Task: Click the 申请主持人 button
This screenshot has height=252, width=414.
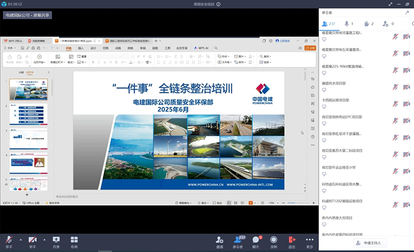Action: (x=369, y=243)
